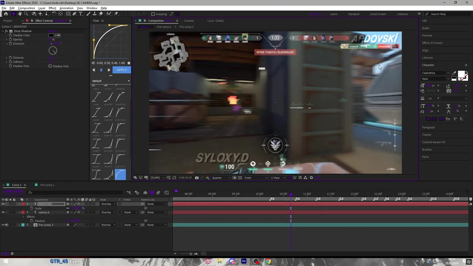Viewport: 473px width, 266px height.
Task: Open the Quarter resolution dropdown
Action: (221, 178)
